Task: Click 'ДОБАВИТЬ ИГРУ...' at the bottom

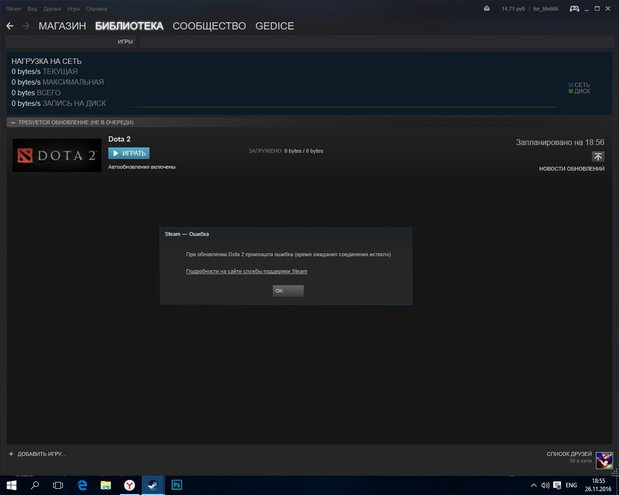Action: coord(37,454)
